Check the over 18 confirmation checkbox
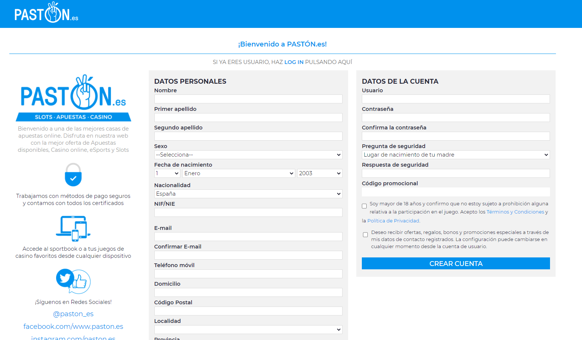The image size is (582, 340). pyautogui.click(x=364, y=206)
